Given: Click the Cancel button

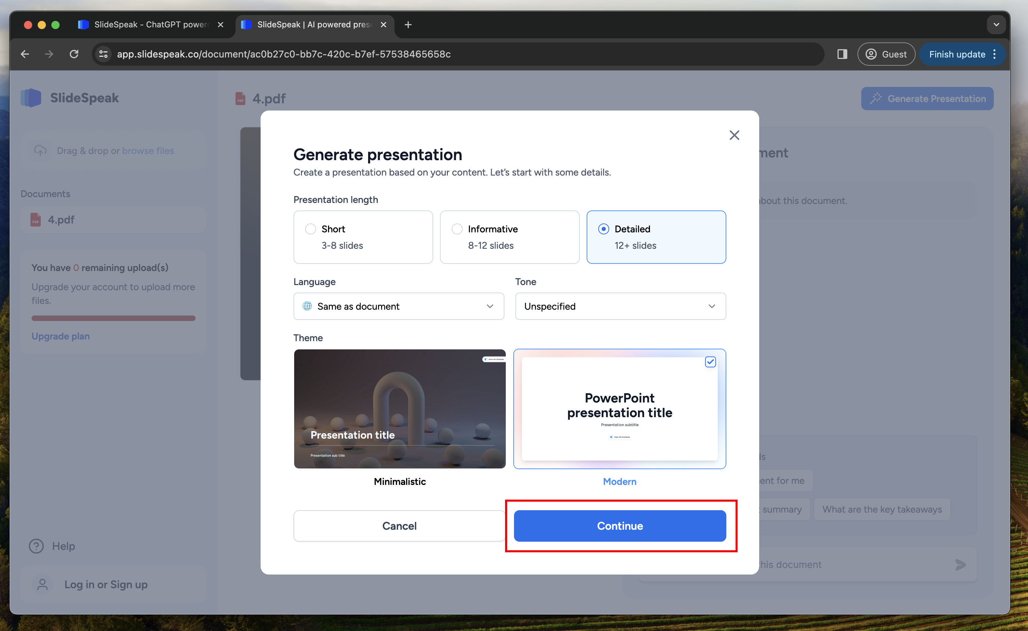Looking at the screenshot, I should click(399, 525).
